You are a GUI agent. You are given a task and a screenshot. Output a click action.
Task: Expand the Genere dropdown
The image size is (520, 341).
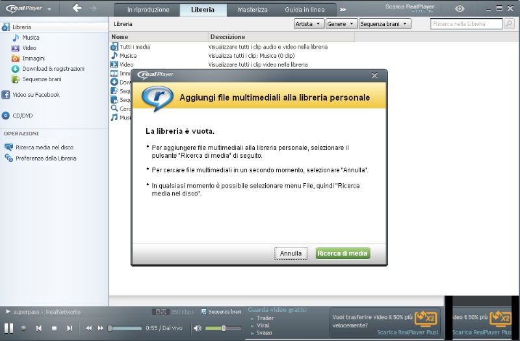click(x=341, y=23)
